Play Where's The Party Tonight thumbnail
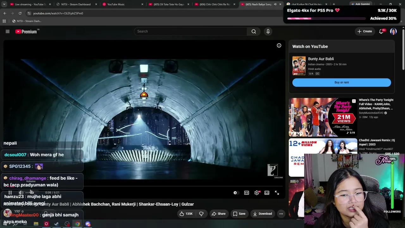The height and width of the screenshot is (228, 405). click(x=323, y=117)
